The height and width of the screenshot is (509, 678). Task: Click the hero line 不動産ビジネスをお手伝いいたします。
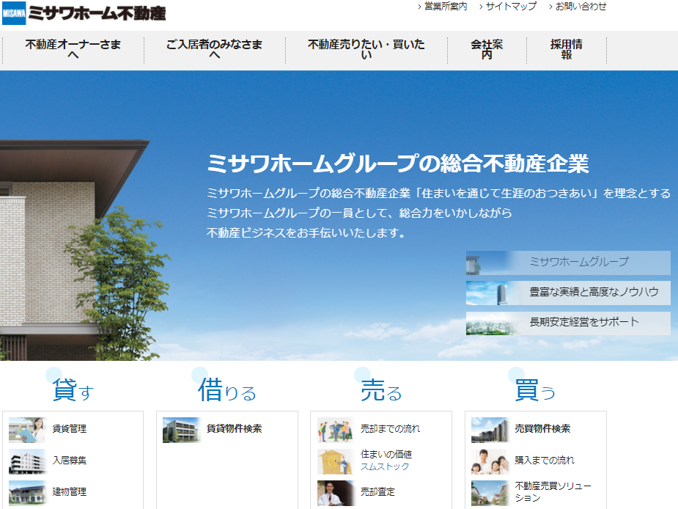306,232
